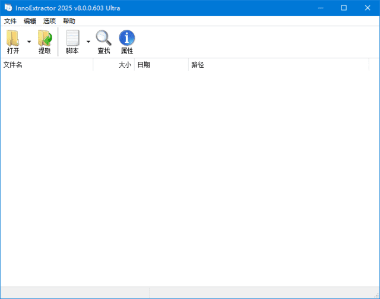380x299 pixels.
Task: Click the 脚本 (Script) document icon
Action: click(72, 39)
